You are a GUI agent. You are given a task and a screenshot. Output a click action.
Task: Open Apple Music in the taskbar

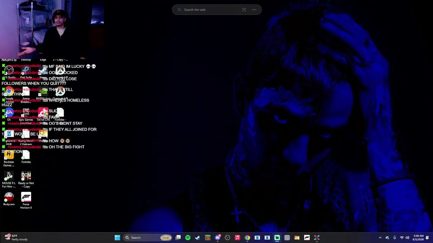(x=237, y=238)
